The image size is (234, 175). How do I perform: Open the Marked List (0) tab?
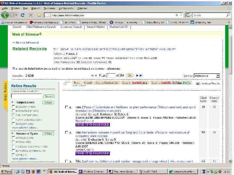coord(119,27)
